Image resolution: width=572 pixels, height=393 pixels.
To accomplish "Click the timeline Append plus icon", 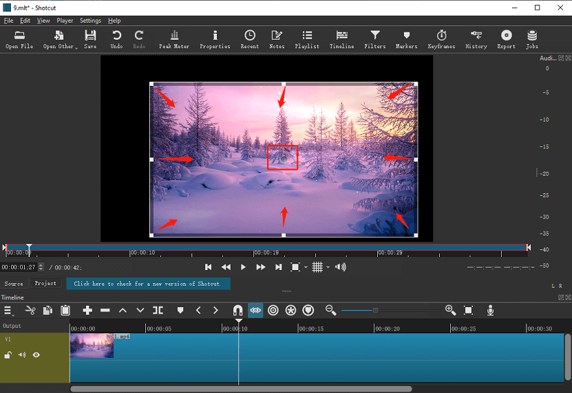I will (x=87, y=311).
